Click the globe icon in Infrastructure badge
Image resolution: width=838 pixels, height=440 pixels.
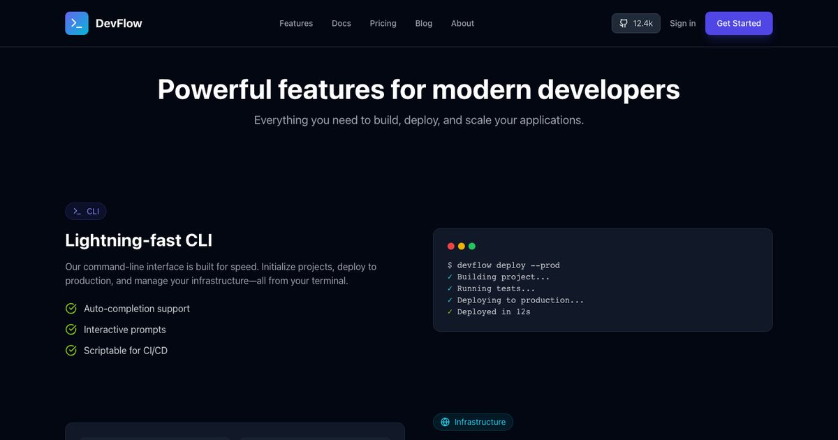point(446,422)
